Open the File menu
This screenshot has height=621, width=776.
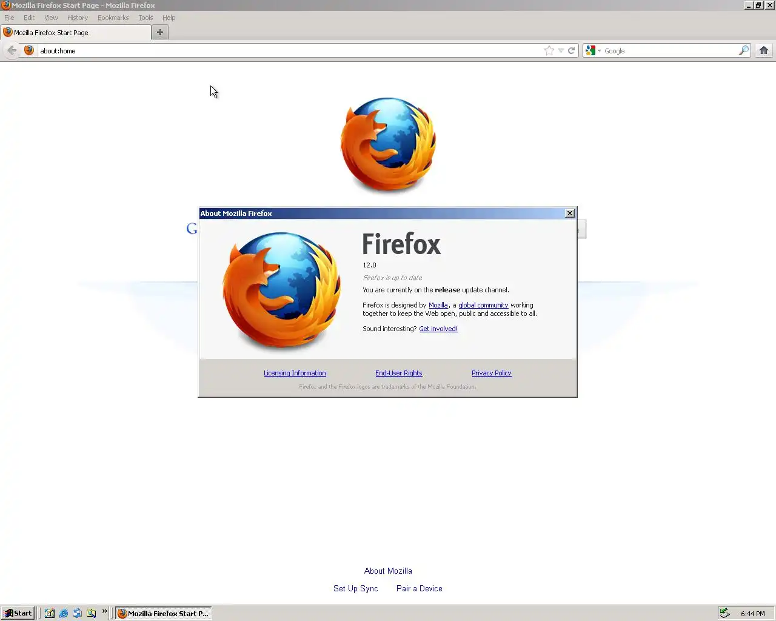click(9, 18)
